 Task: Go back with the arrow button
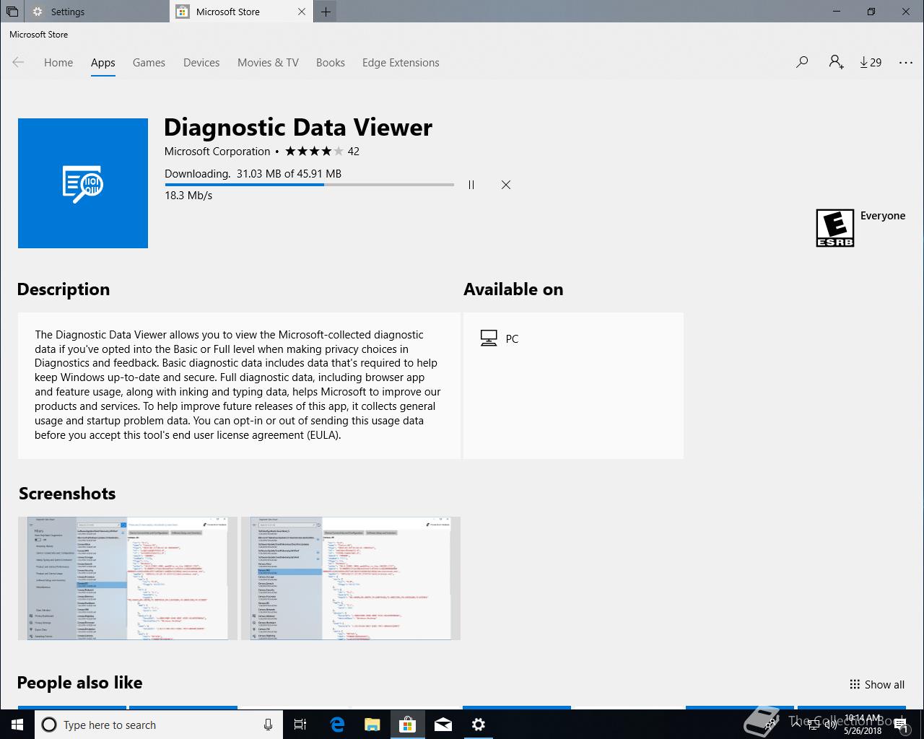pos(18,63)
